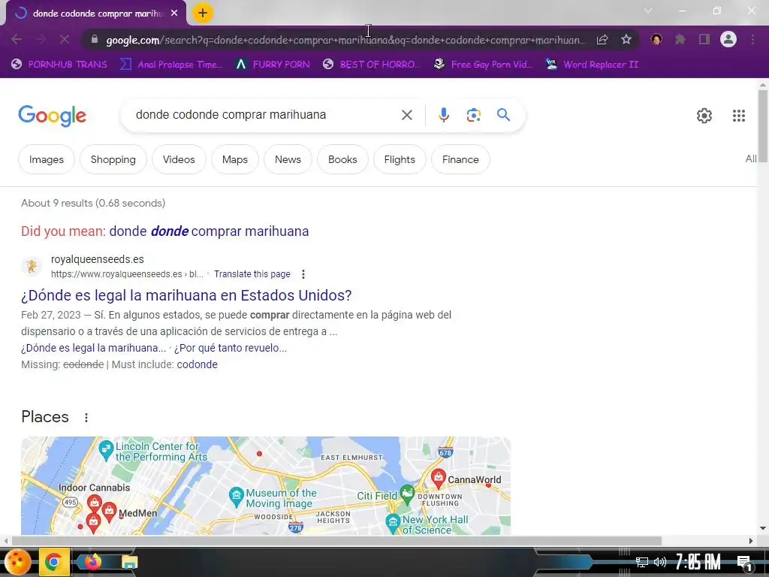Open notifications in system tray
The width and height of the screenshot is (769, 577).
pyautogui.click(x=745, y=563)
